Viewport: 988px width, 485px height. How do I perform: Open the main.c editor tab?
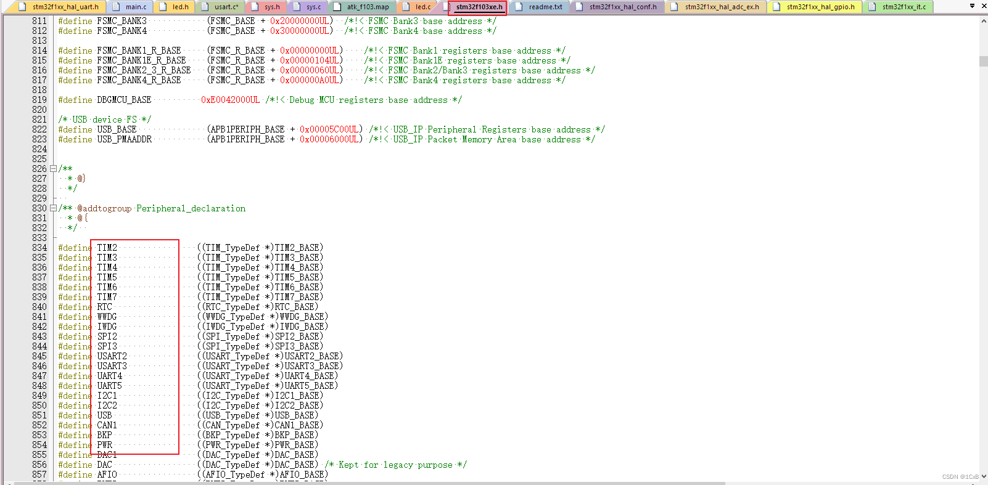click(130, 7)
